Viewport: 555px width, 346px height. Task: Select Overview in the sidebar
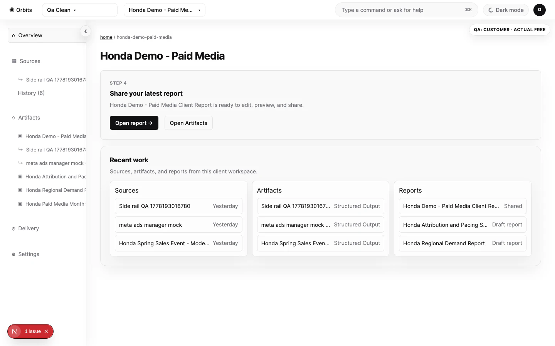[x=47, y=35]
